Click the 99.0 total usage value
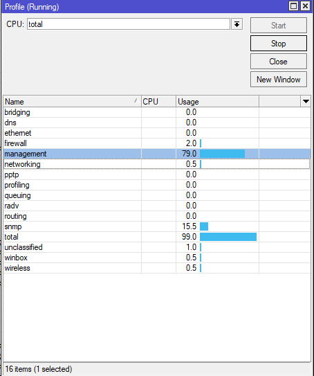The image size is (314, 376). 190,237
